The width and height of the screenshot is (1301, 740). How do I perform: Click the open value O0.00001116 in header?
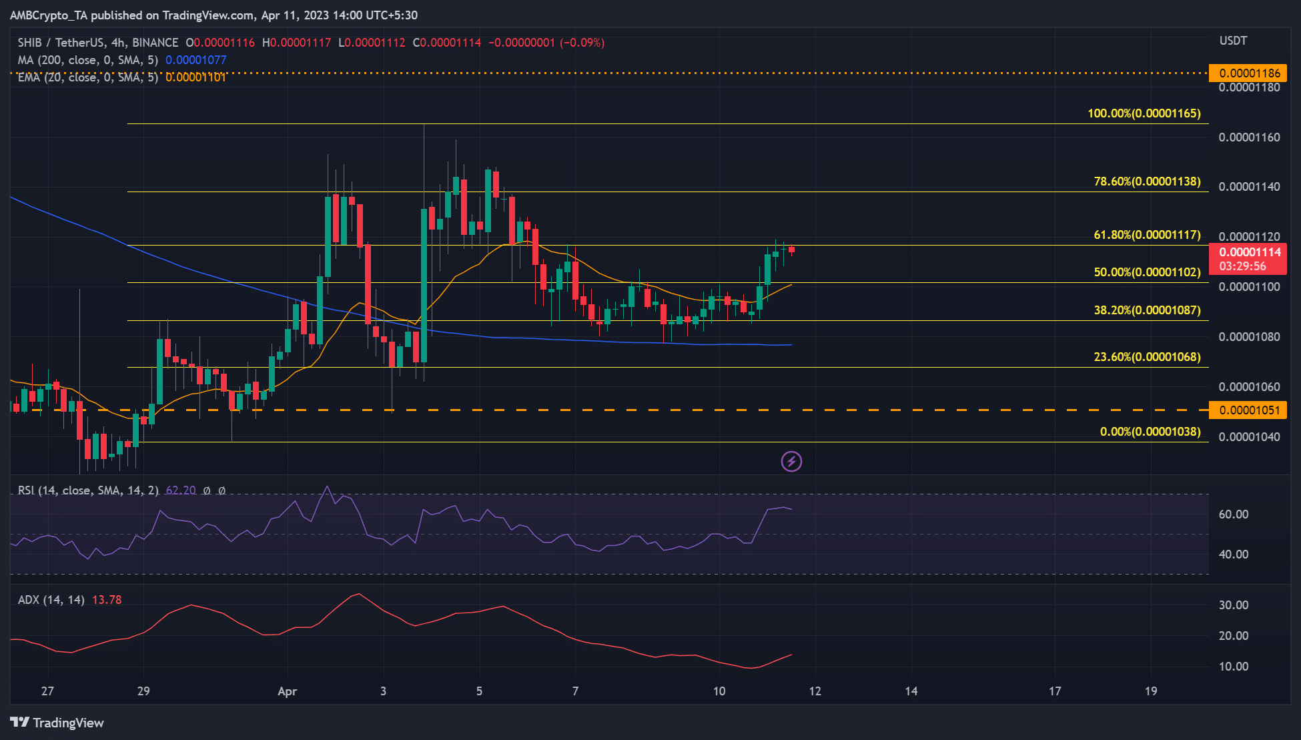coord(220,43)
